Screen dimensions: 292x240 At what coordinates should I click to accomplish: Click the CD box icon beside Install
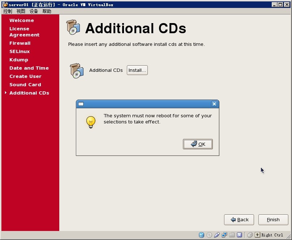point(77,71)
